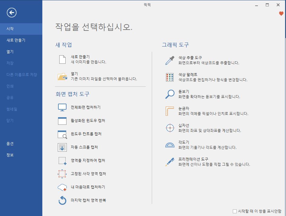Click the presentation whiteboard pen icon
The height and width of the screenshot is (216, 286).
coord(170,162)
